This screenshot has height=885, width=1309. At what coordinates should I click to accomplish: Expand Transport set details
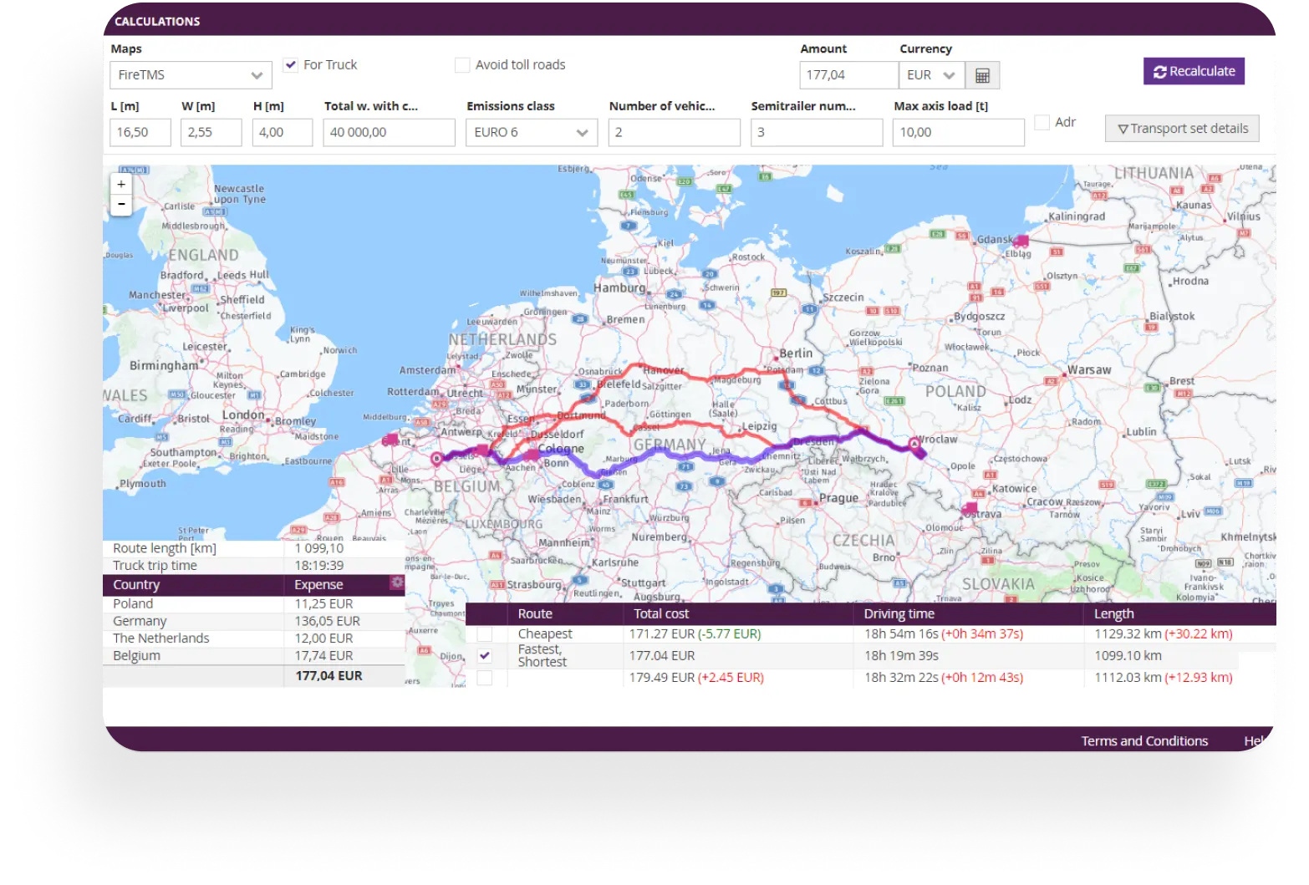pyautogui.click(x=1182, y=129)
